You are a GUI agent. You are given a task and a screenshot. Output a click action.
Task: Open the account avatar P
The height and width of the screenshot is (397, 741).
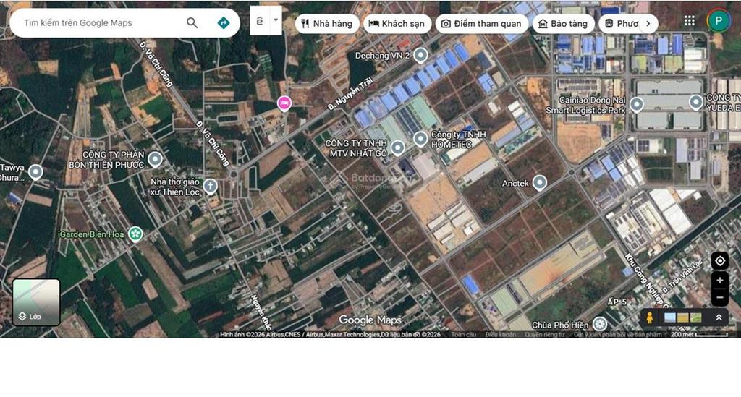pos(719,21)
